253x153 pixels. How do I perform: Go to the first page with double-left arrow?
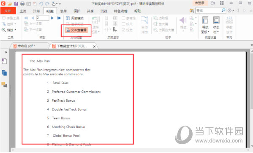tap(26, 18)
